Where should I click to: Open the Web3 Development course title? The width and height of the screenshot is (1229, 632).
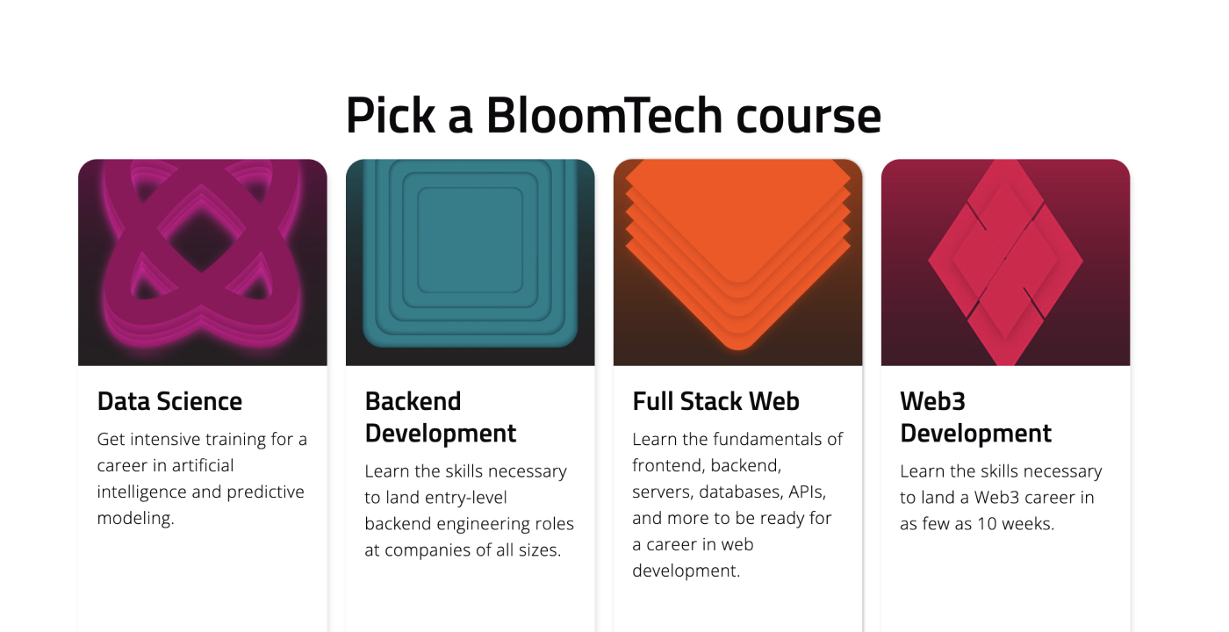[x=976, y=417]
